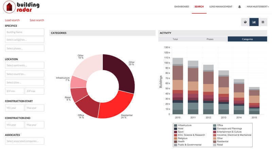Toggle Hotel legend swatch
Screen dimensions: 272x149
(x=175, y=129)
